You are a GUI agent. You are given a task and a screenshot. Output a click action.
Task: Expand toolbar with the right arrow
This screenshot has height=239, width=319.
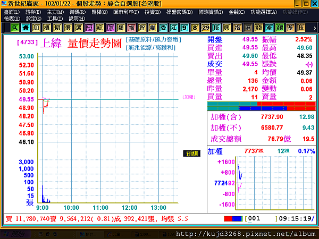[315, 28]
